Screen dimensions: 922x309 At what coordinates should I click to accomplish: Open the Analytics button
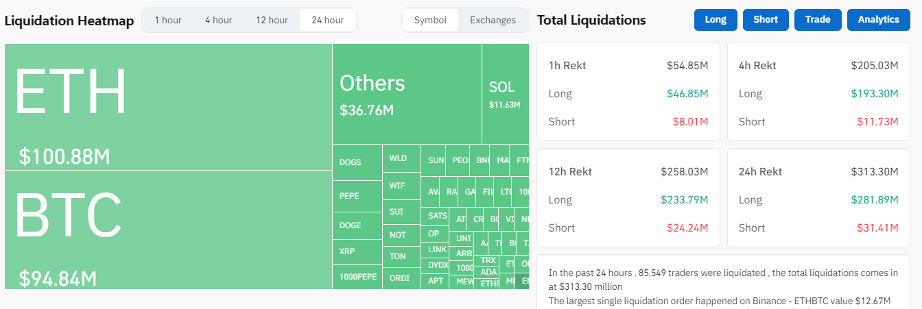(x=878, y=19)
